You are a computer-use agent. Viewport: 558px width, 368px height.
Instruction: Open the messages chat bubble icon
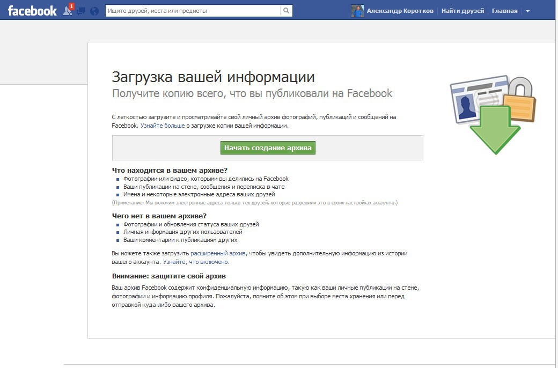81,11
